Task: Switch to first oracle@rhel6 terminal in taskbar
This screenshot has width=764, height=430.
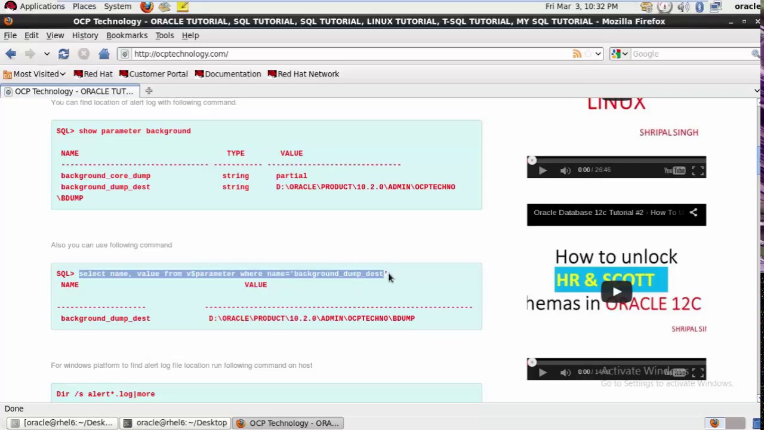Action: (62, 423)
